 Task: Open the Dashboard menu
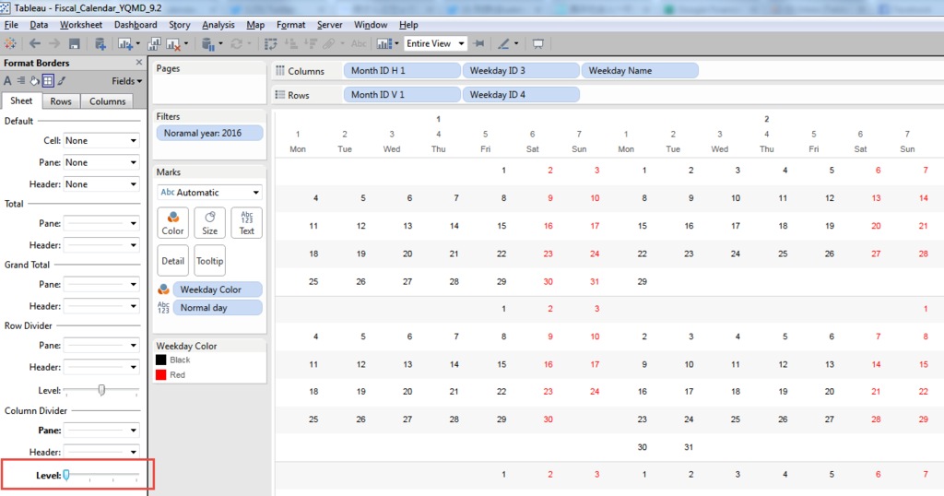click(136, 25)
